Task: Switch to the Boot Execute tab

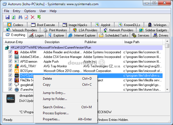Action: pos(43,25)
